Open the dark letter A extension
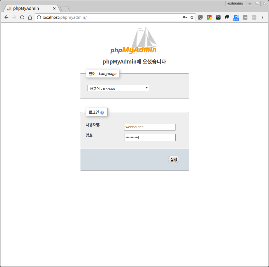This screenshot has height=267, width=269. click(x=218, y=17)
